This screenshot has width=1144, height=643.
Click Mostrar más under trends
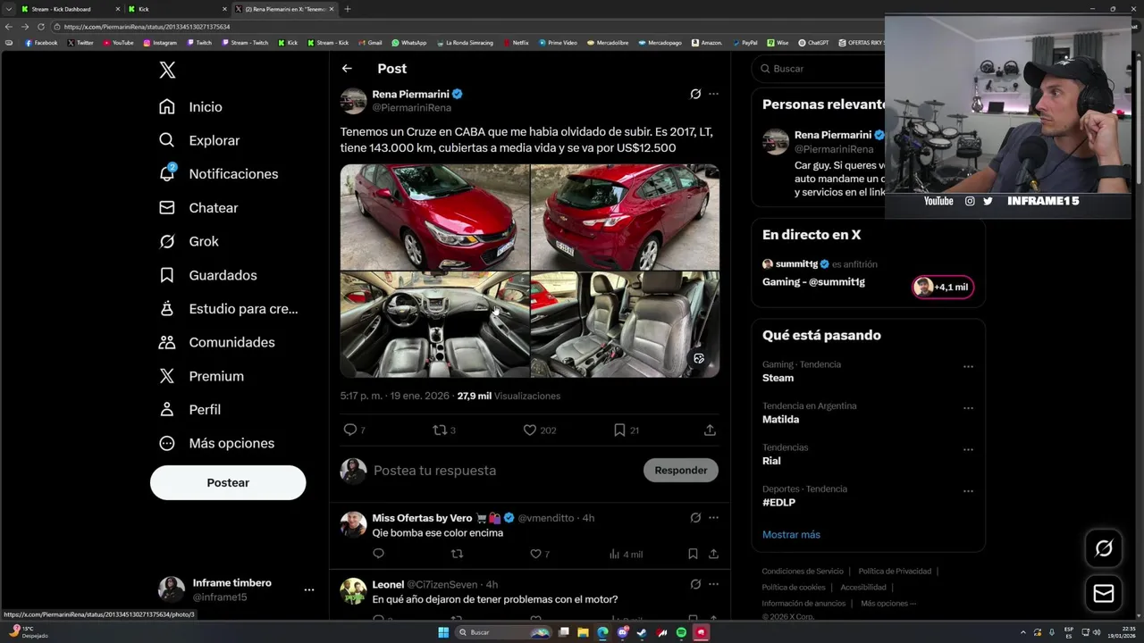[791, 535]
